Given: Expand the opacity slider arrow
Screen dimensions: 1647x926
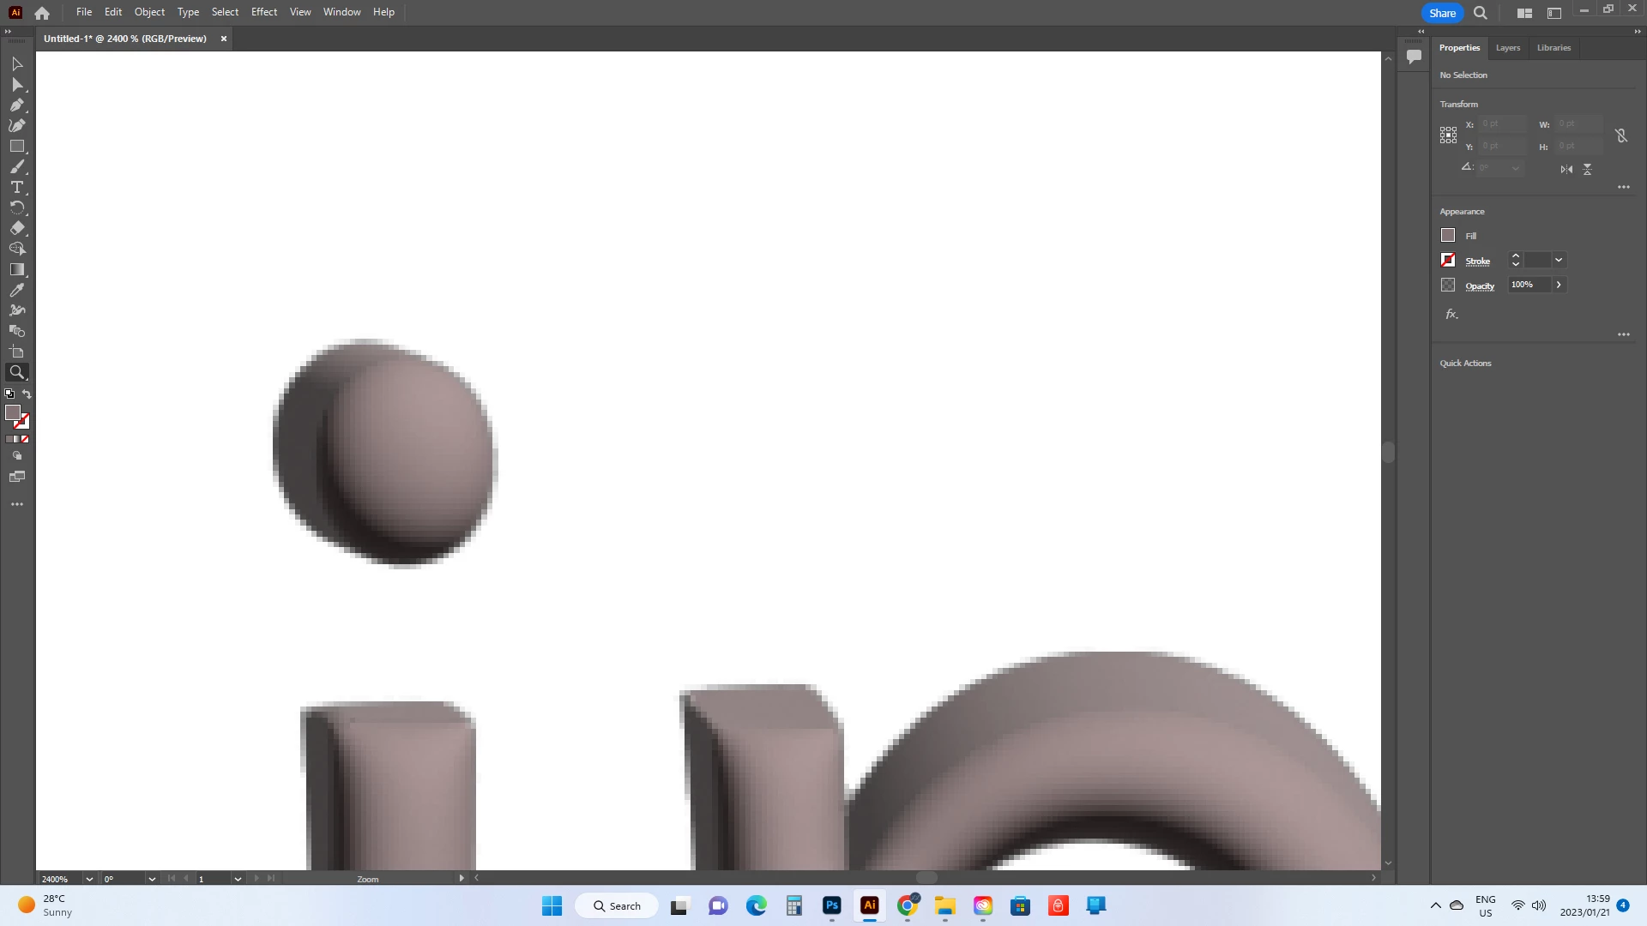Looking at the screenshot, I should [x=1559, y=285].
